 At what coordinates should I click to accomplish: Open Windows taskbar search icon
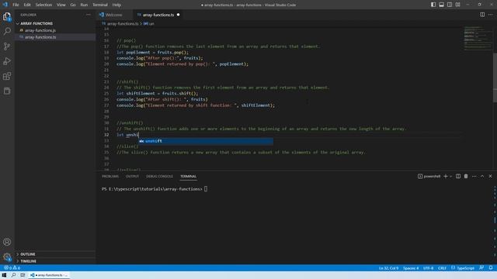13,275
